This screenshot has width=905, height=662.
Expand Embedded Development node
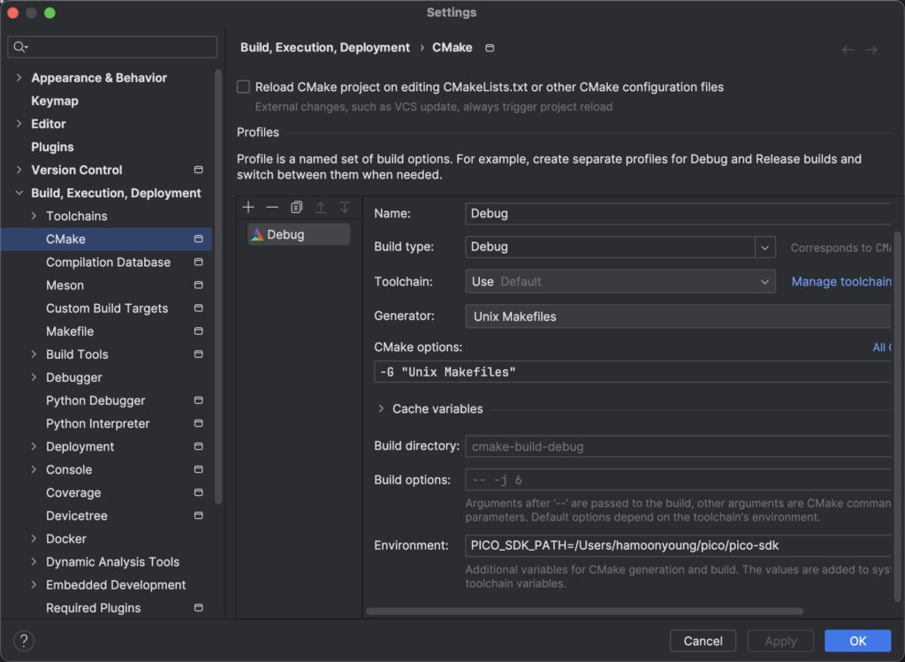tap(34, 584)
